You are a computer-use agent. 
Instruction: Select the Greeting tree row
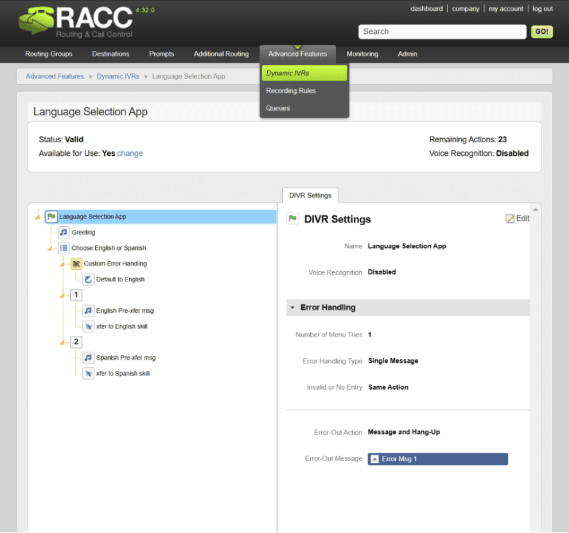pyautogui.click(x=83, y=233)
